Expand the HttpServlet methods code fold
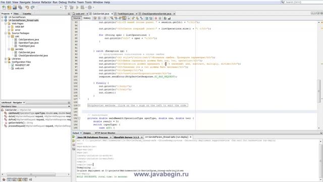The width and height of the screenshot is (323, 182). point(79,106)
